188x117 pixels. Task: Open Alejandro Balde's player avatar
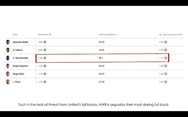[8, 42]
